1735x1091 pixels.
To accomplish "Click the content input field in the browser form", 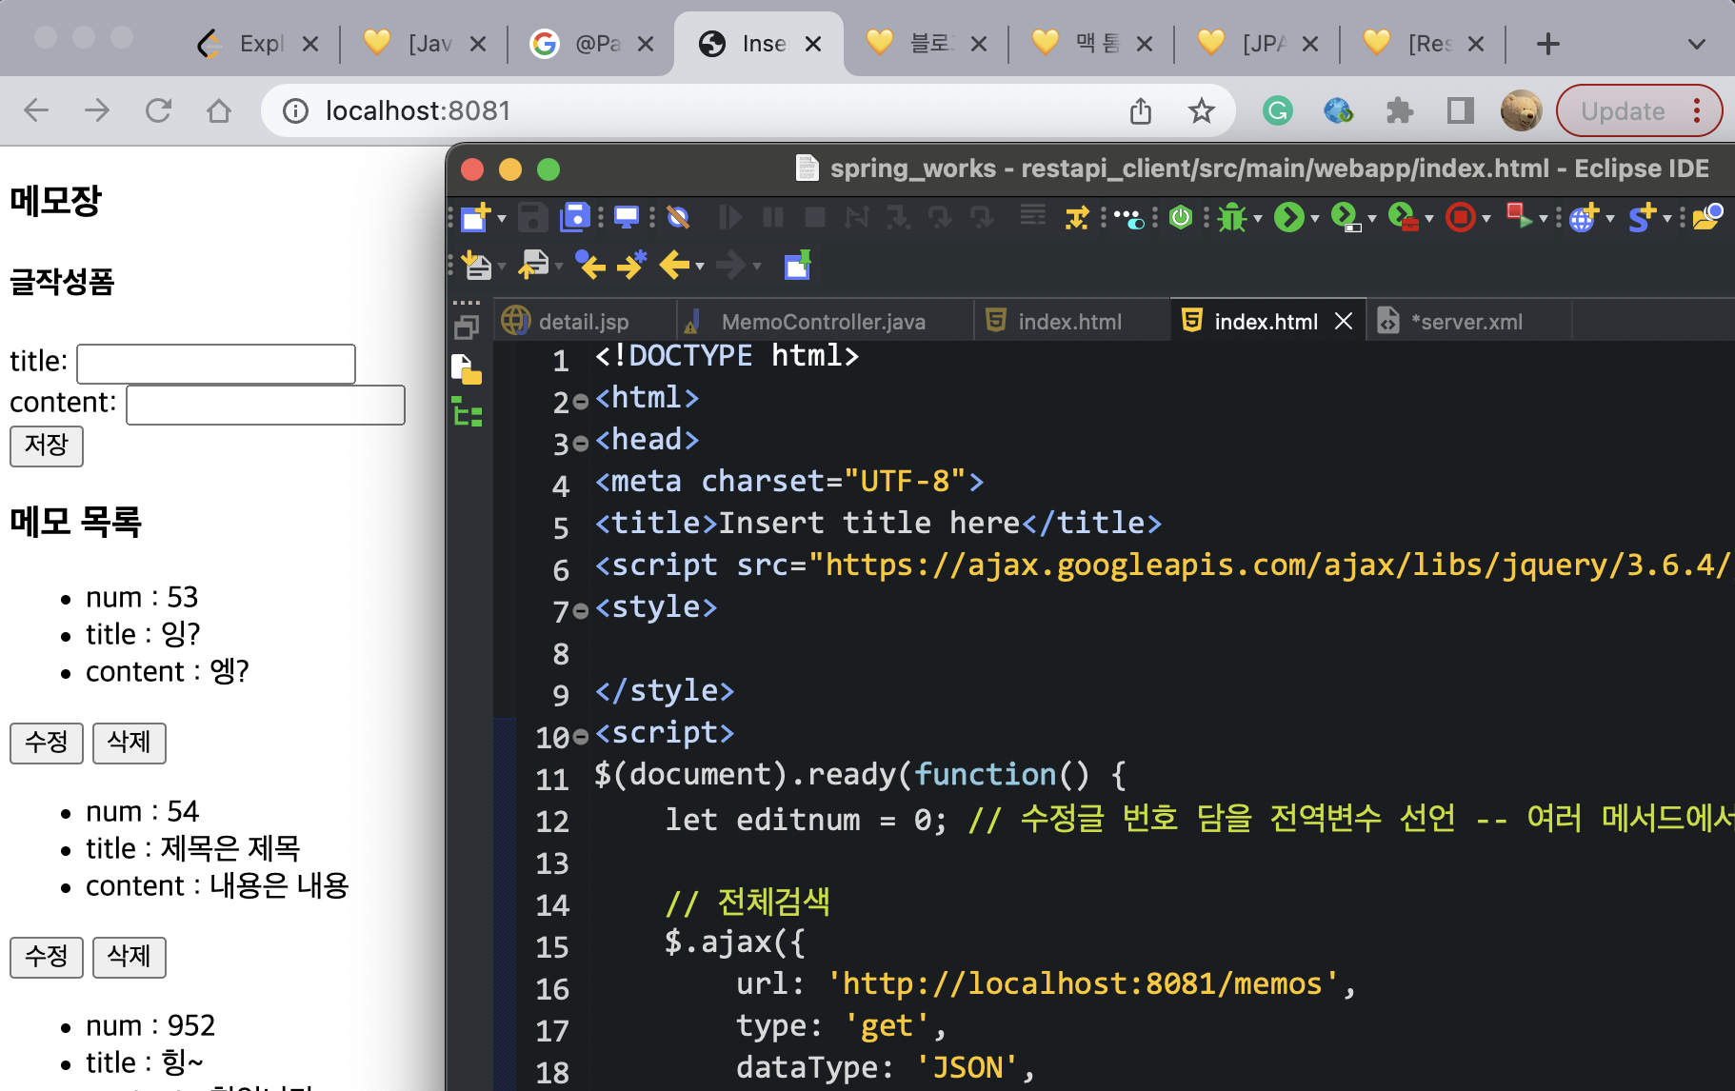I will coord(266,405).
